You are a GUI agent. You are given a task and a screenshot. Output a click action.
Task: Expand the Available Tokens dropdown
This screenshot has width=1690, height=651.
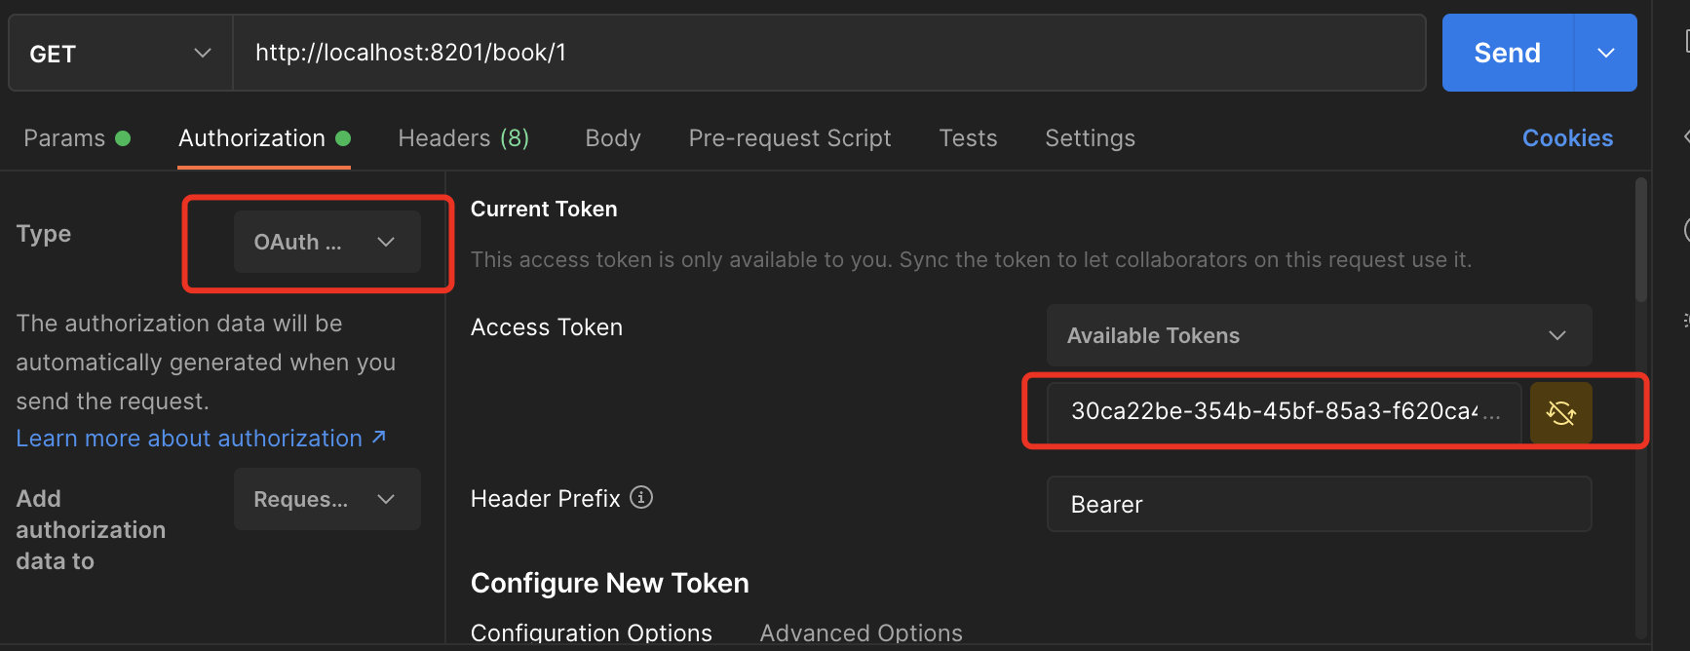[x=1319, y=335]
